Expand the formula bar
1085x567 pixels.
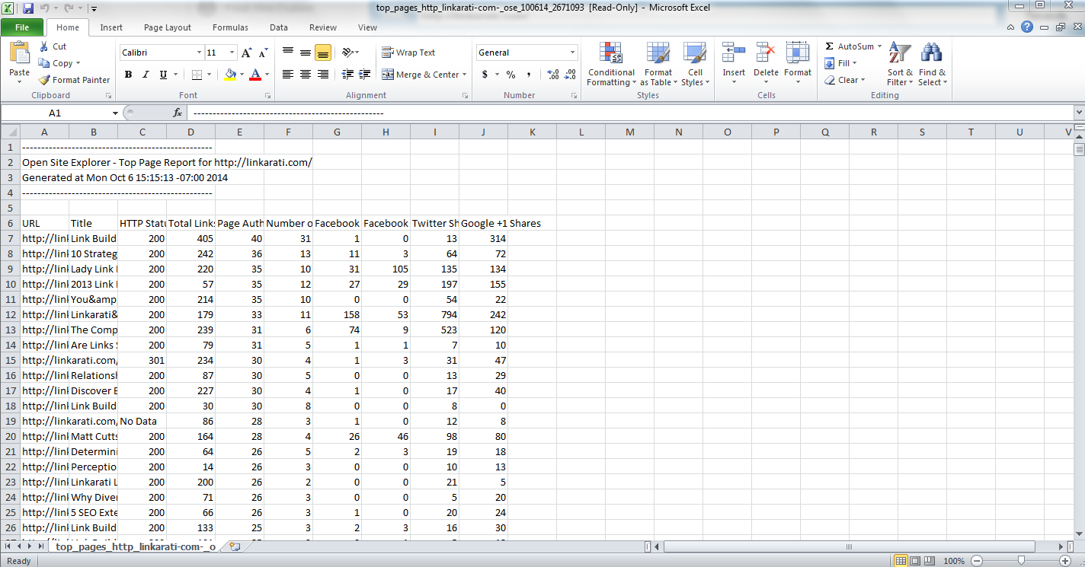(1078, 113)
